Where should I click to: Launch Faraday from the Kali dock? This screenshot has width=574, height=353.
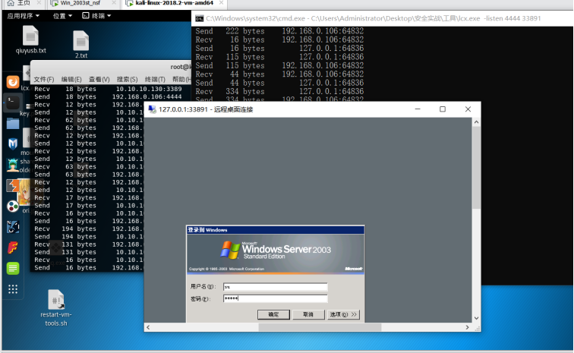tap(13, 247)
